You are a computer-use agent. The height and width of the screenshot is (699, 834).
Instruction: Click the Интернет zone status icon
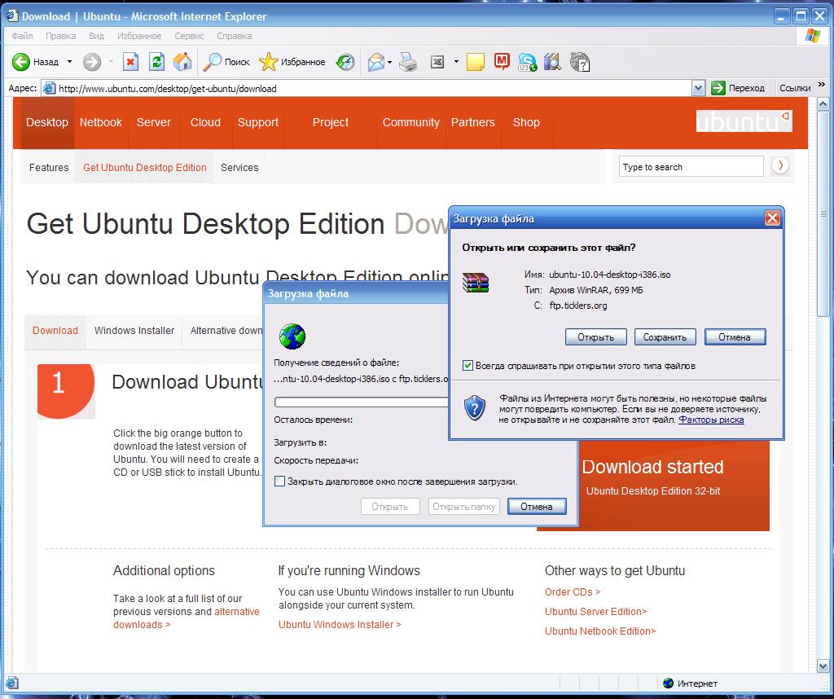[x=668, y=683]
